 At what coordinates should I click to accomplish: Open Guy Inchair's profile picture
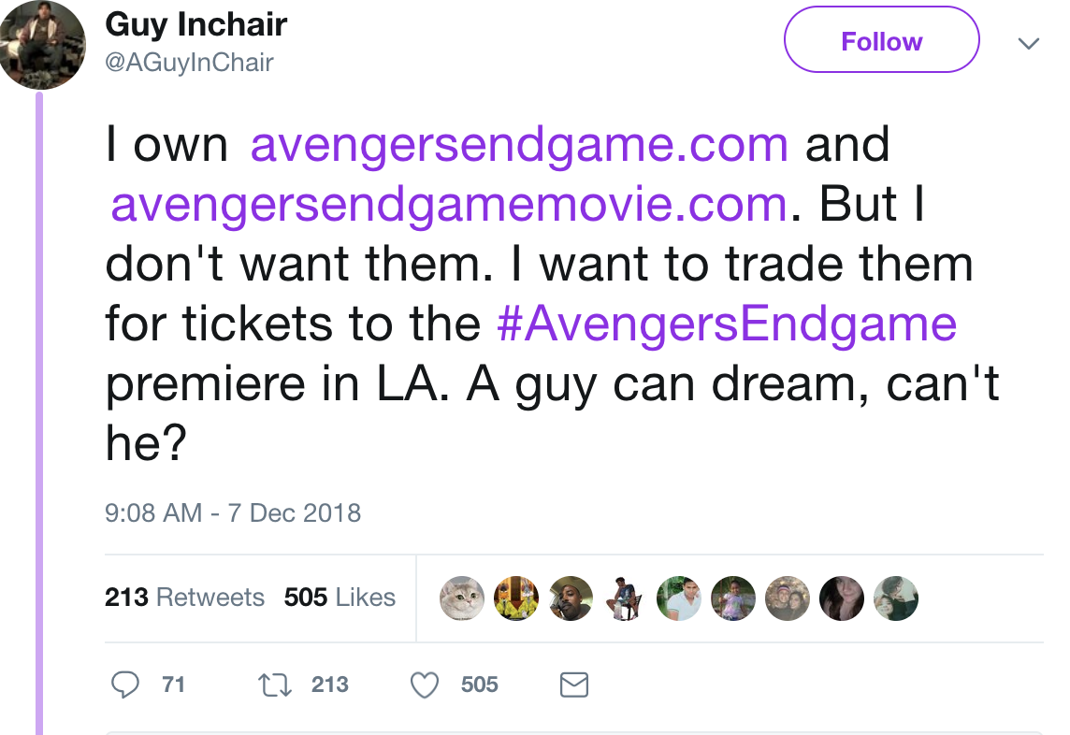click(x=42, y=44)
